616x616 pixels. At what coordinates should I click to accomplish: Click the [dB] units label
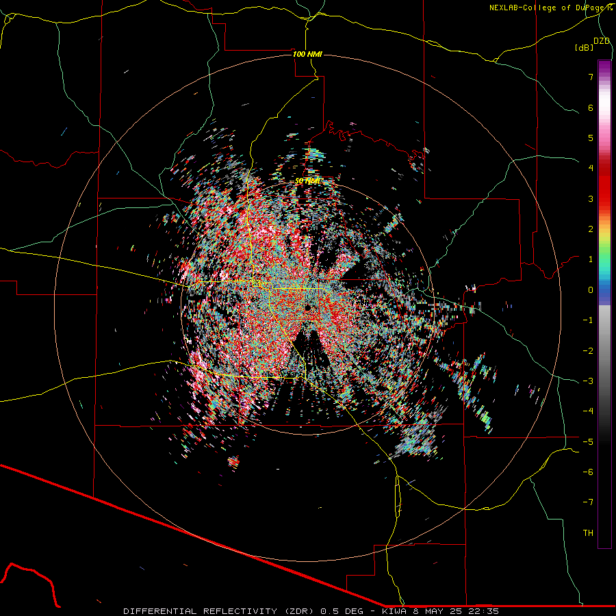[x=585, y=47]
